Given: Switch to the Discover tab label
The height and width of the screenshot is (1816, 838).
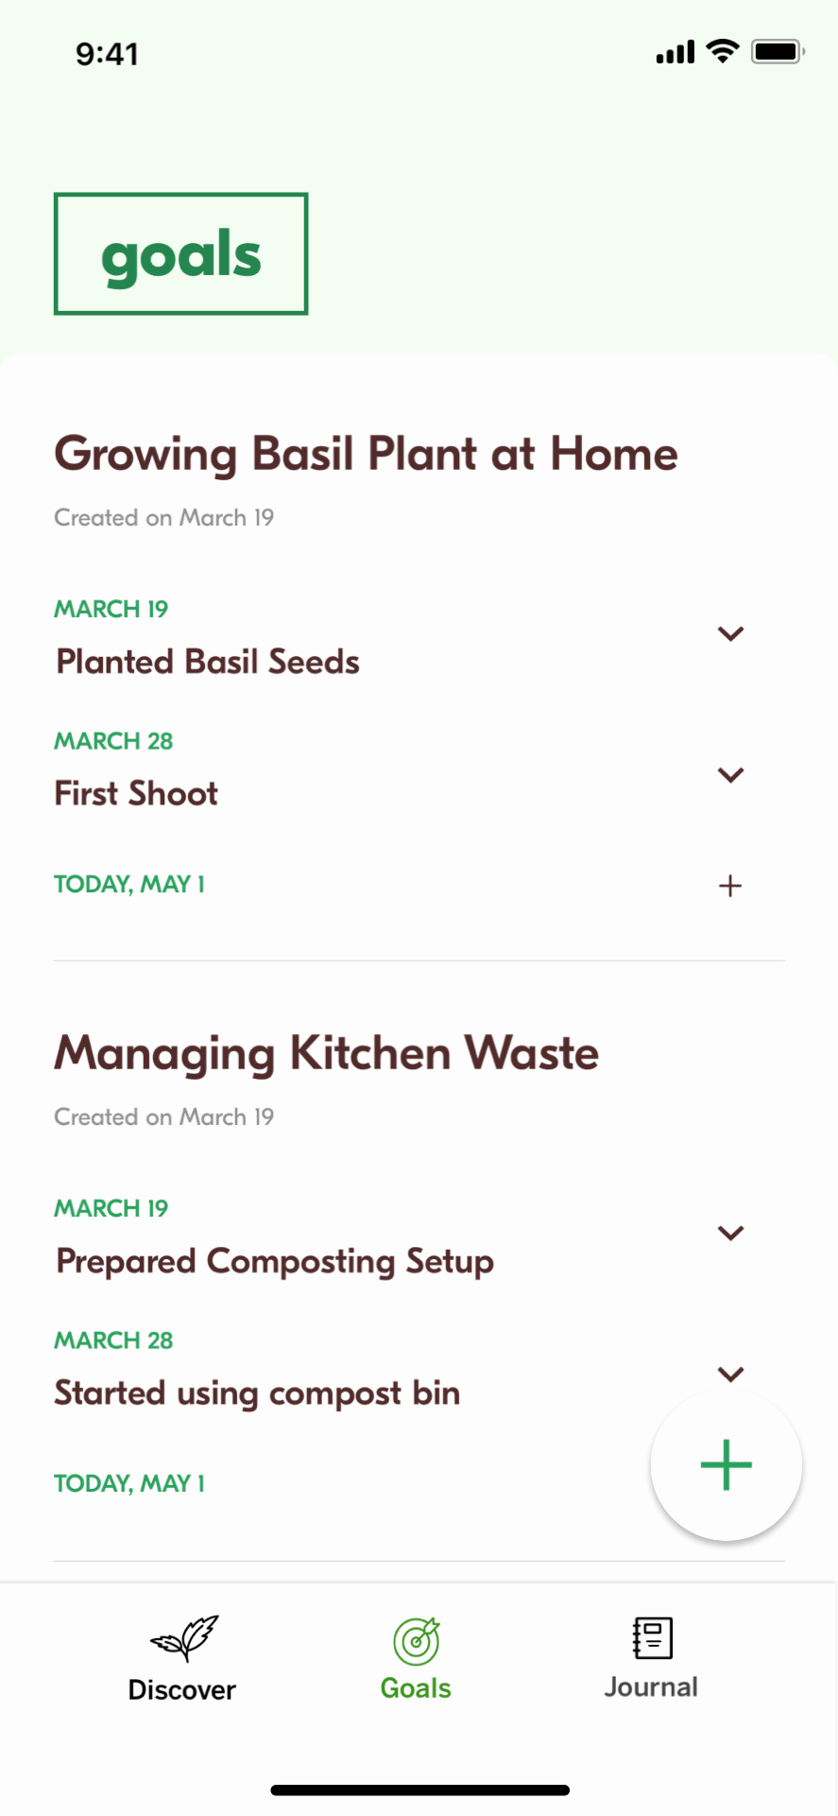Looking at the screenshot, I should (182, 1689).
